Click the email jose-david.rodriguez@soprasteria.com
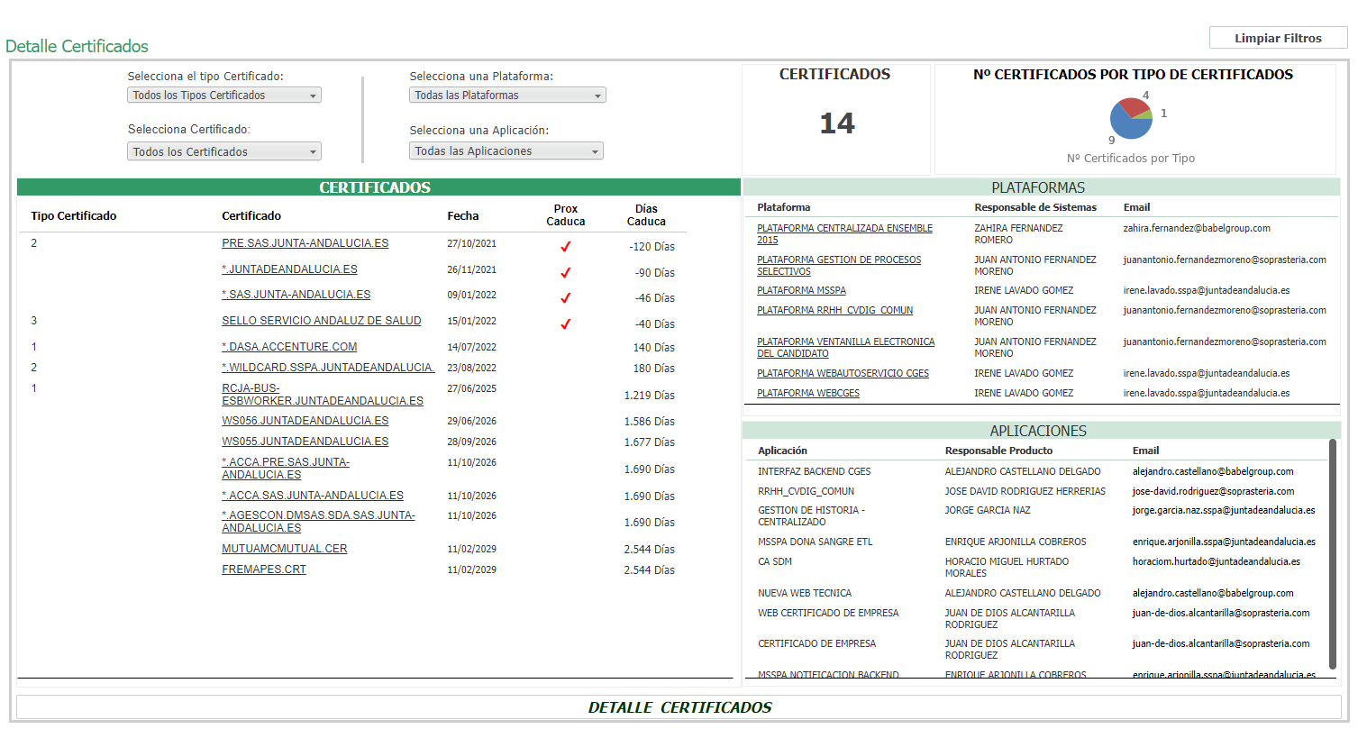 point(1213,492)
